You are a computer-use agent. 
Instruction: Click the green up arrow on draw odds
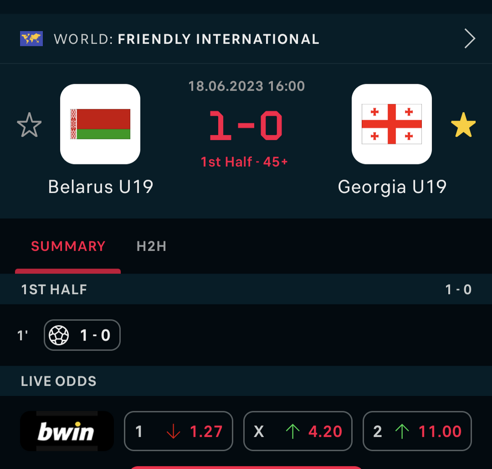(x=292, y=432)
